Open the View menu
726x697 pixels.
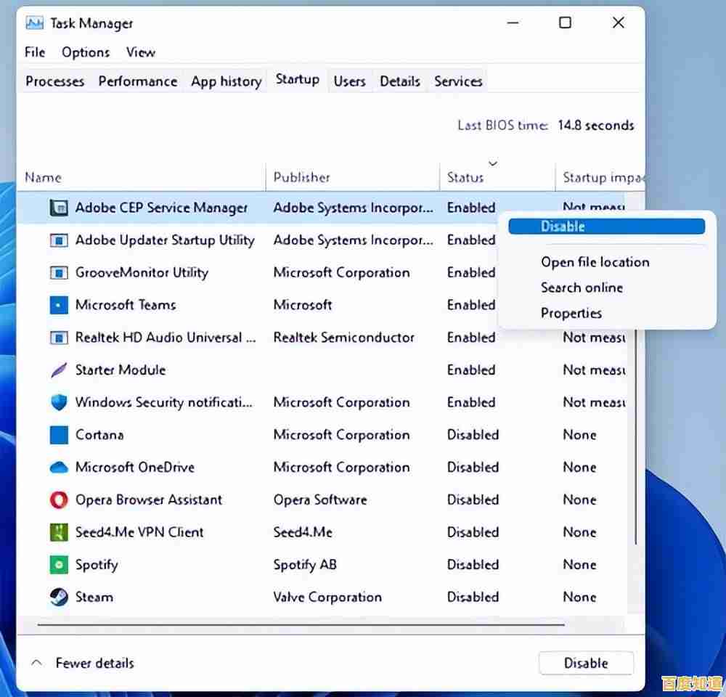pyautogui.click(x=140, y=52)
